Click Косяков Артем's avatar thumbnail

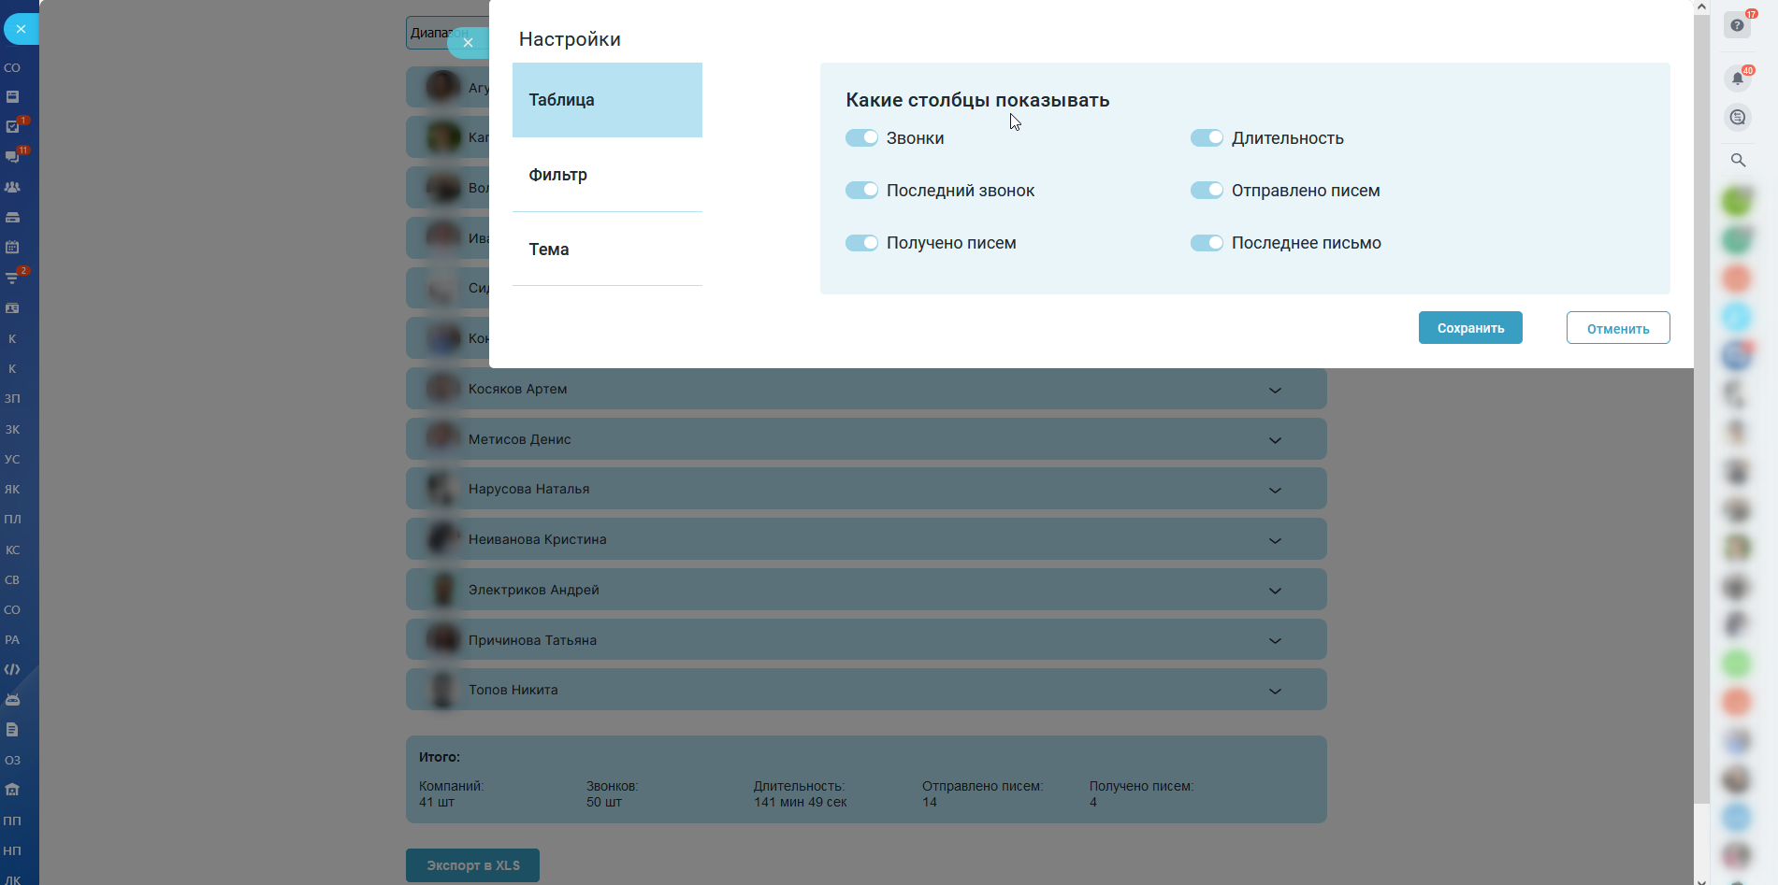click(x=443, y=388)
